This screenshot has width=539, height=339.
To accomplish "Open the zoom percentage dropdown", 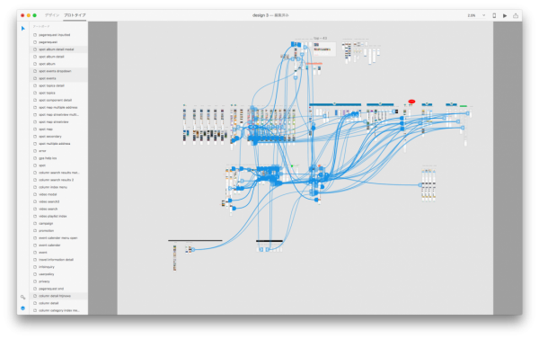I will coord(476,15).
